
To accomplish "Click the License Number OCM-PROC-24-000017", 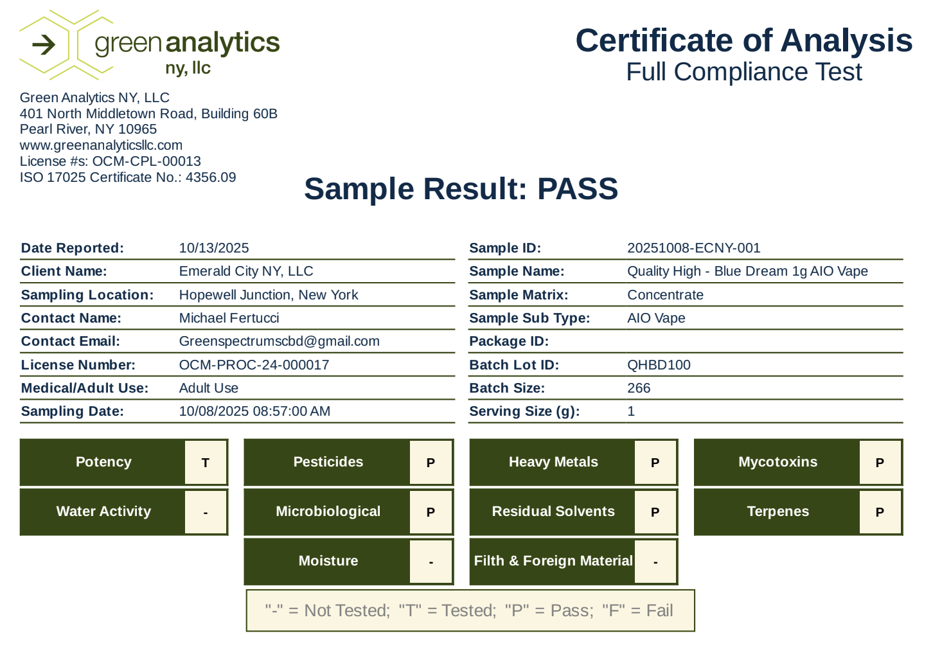I will 254,365.
